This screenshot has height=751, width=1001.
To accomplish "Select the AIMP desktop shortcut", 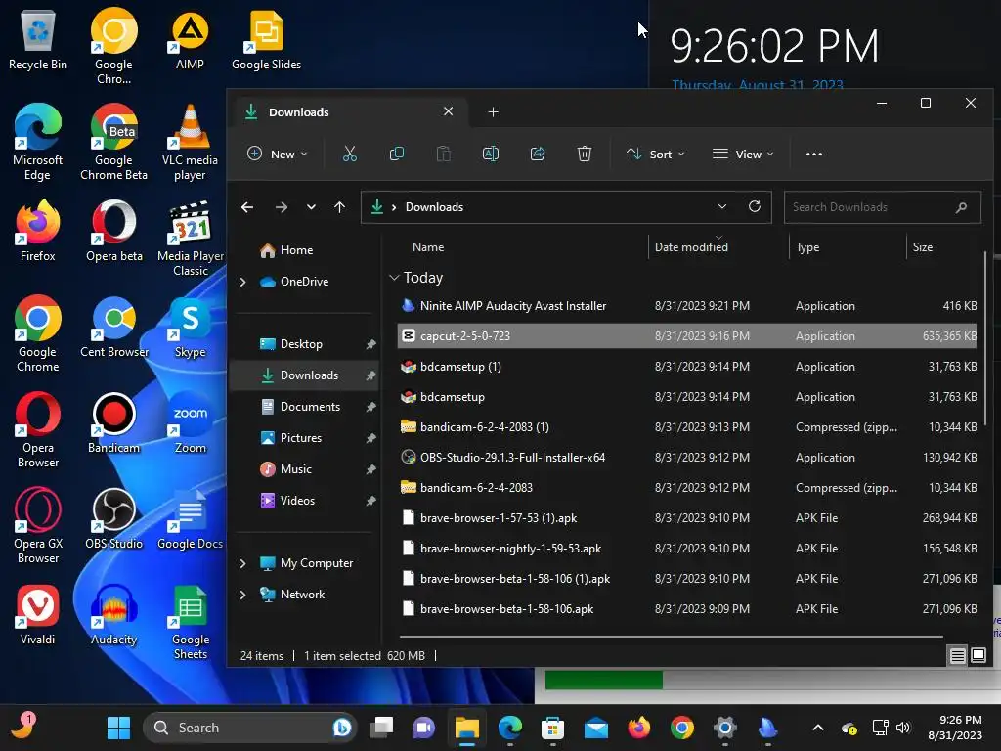I will tap(190, 39).
